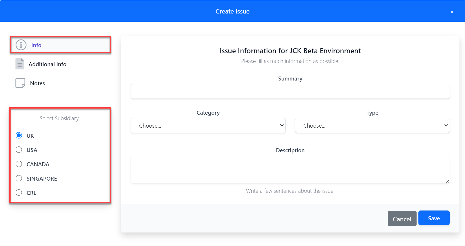Click the 'Issue Information for JCK Beta Environment' heading
The image size is (465, 246).
[290, 51]
